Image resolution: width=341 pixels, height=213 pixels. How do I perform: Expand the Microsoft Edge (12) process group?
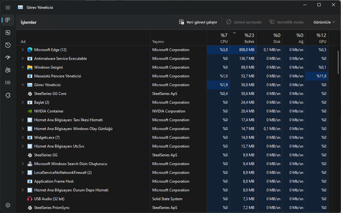[x=23, y=50]
